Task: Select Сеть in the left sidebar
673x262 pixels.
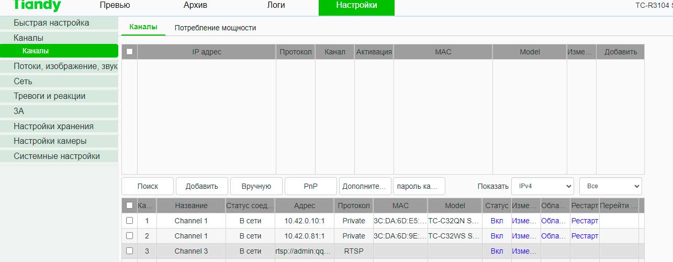Action: [23, 82]
